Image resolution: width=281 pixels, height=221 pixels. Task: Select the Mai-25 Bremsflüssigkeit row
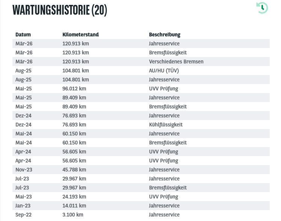[x=141, y=107]
